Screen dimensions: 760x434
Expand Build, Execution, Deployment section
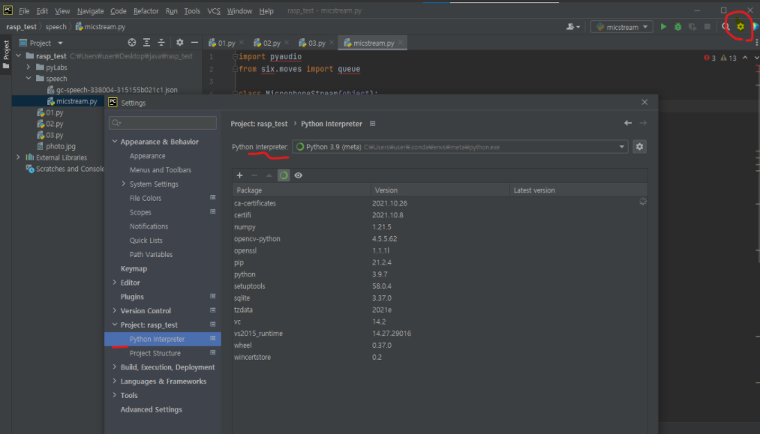pos(115,367)
